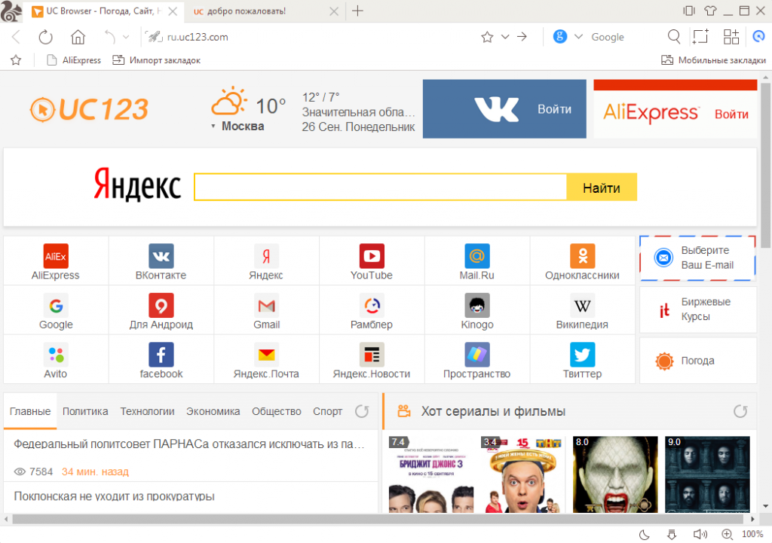Open the Погода side widget
The width and height of the screenshot is (772, 543).
click(x=697, y=361)
